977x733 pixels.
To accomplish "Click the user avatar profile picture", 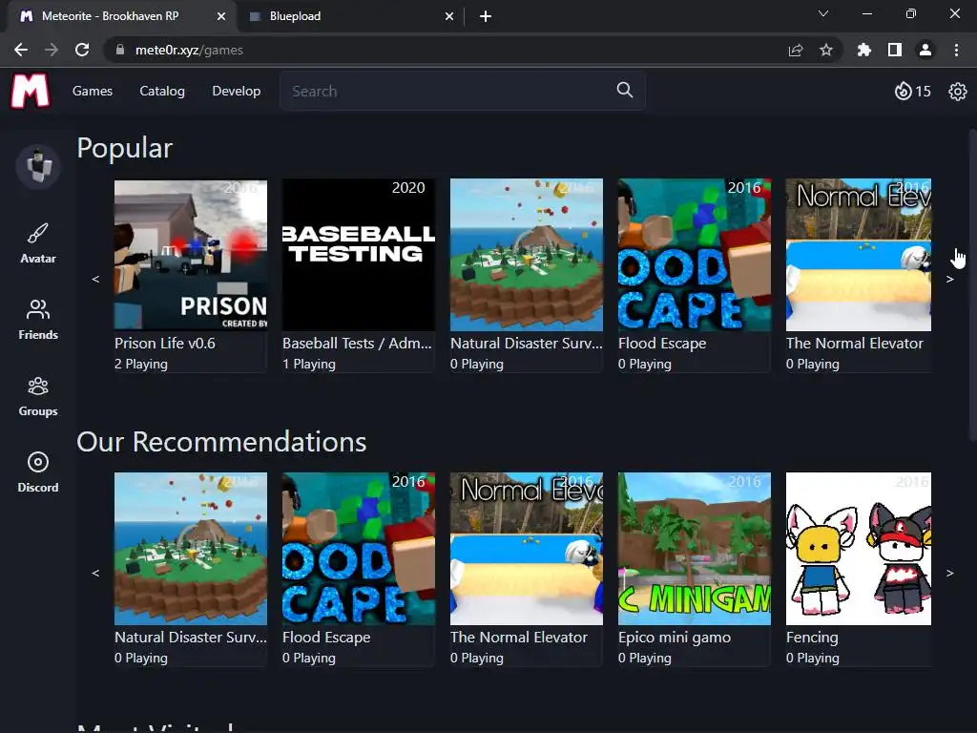I will [x=38, y=166].
